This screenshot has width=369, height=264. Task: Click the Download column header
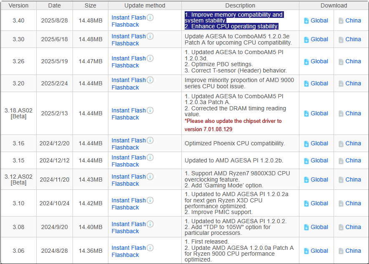pos(334,5)
